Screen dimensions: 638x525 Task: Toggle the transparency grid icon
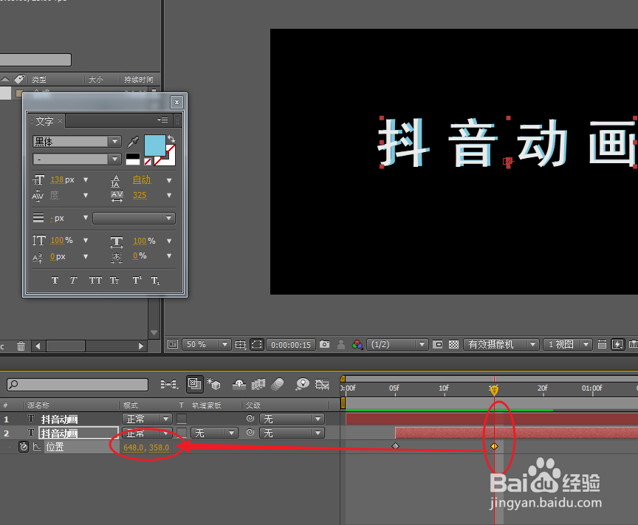click(453, 344)
